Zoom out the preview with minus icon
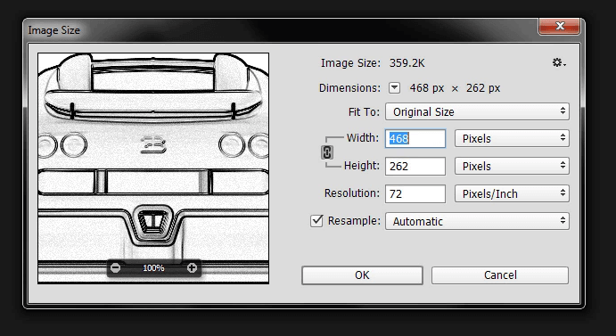The image size is (616, 336). click(115, 268)
